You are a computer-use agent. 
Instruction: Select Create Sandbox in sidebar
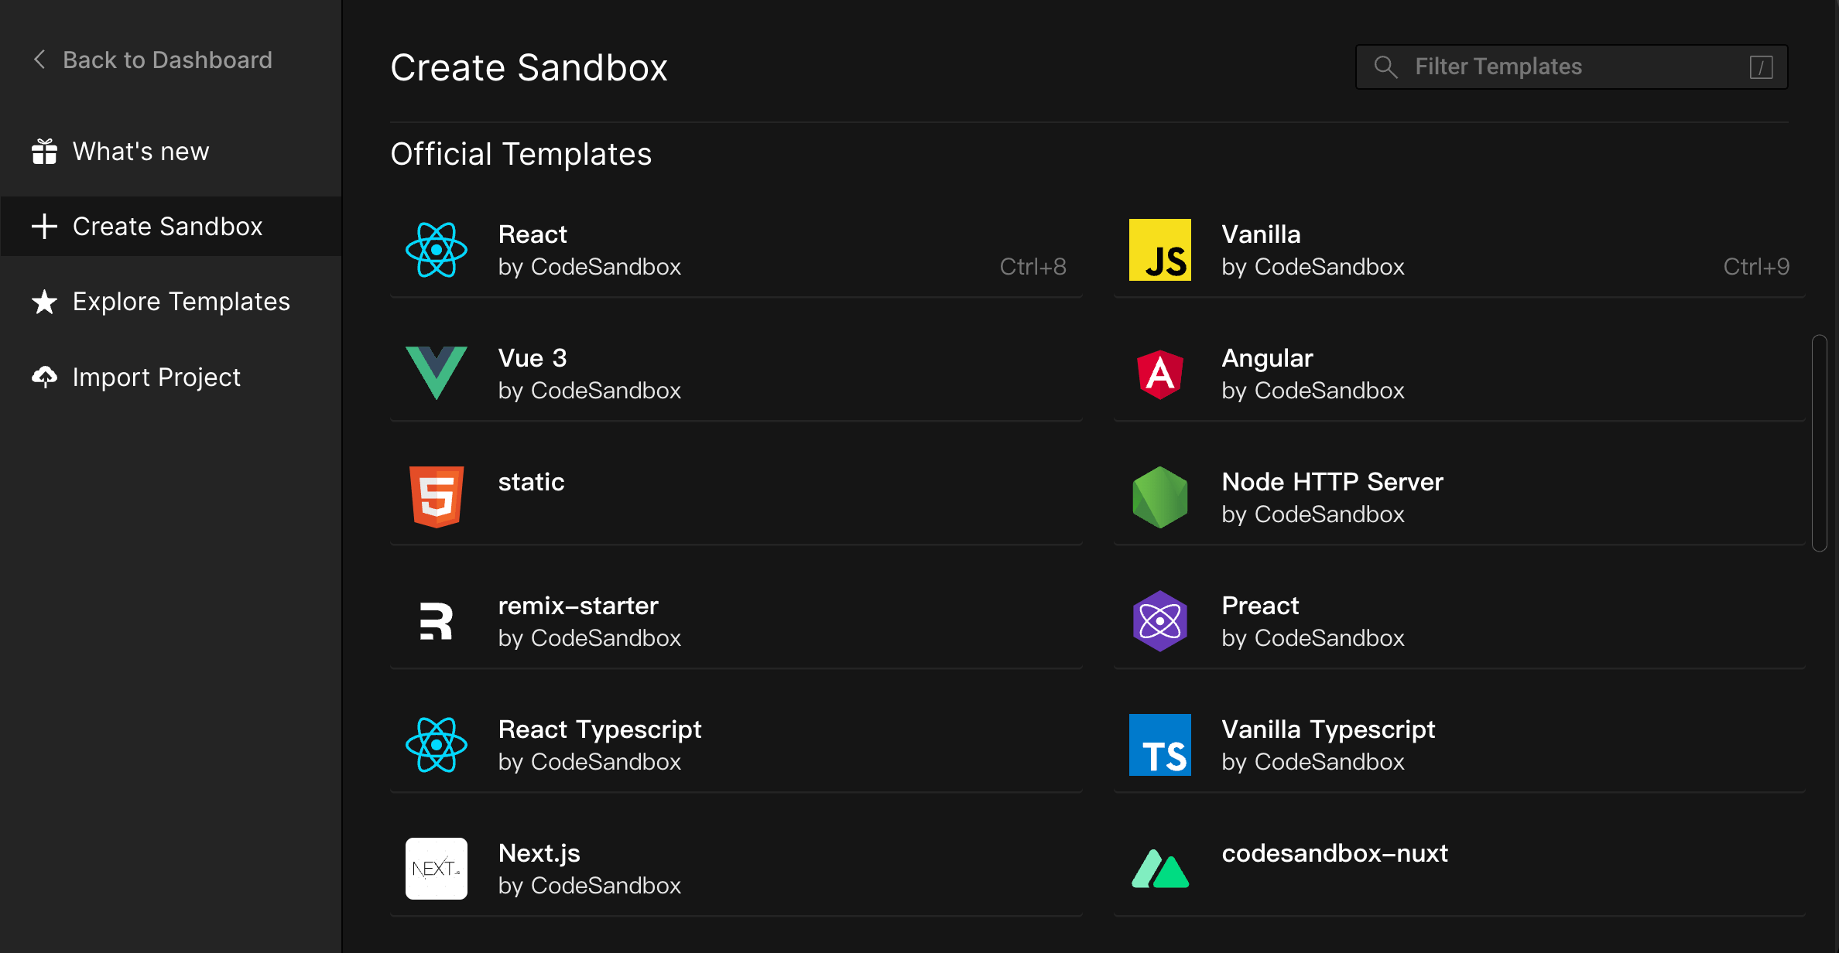point(167,227)
